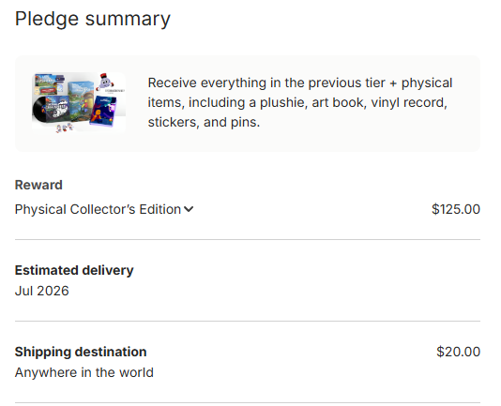
Task: Click the Reward section label
Action: (x=38, y=185)
